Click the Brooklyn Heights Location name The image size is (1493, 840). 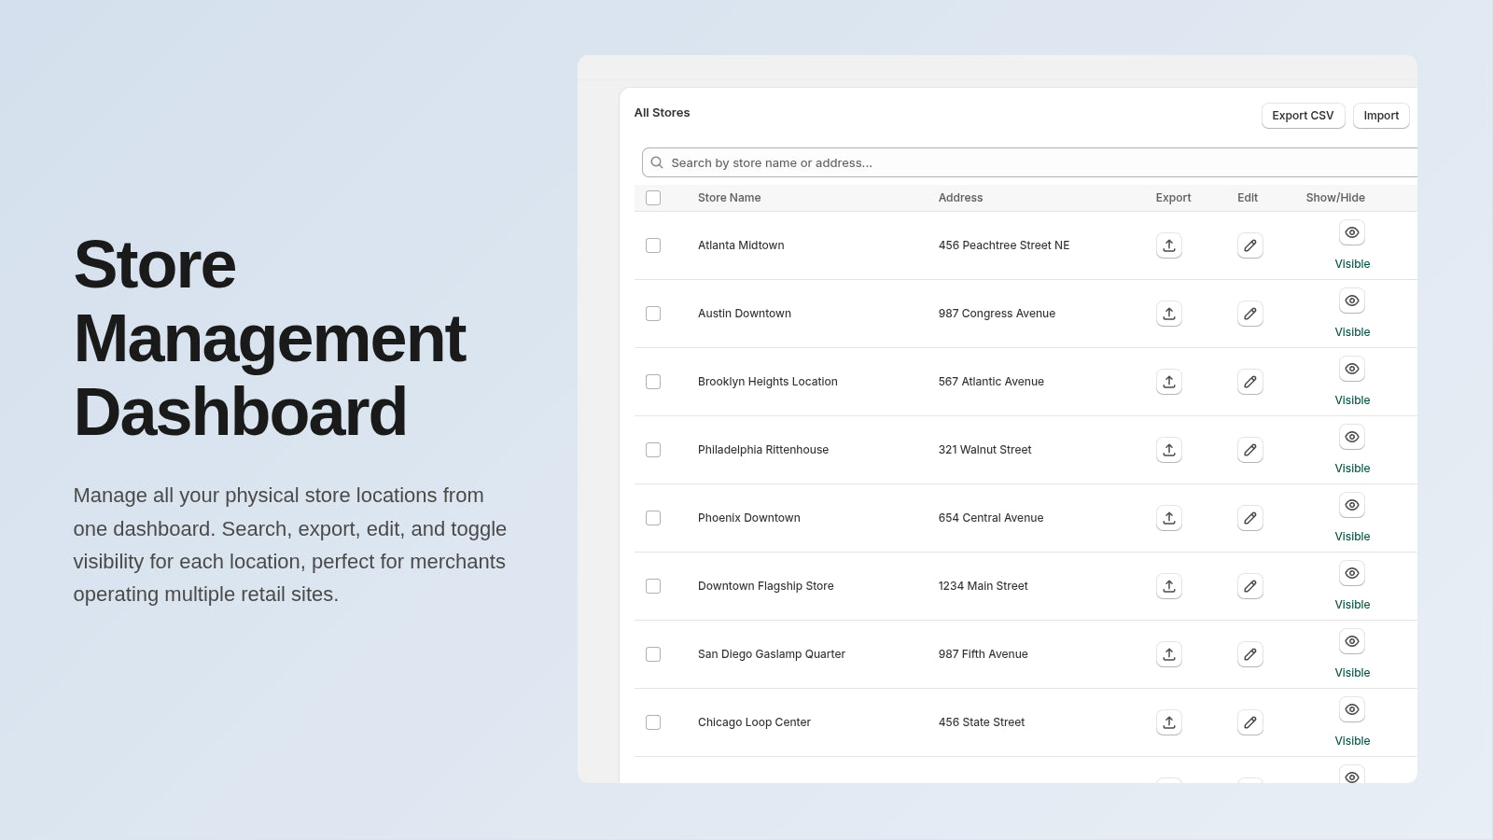point(768,382)
